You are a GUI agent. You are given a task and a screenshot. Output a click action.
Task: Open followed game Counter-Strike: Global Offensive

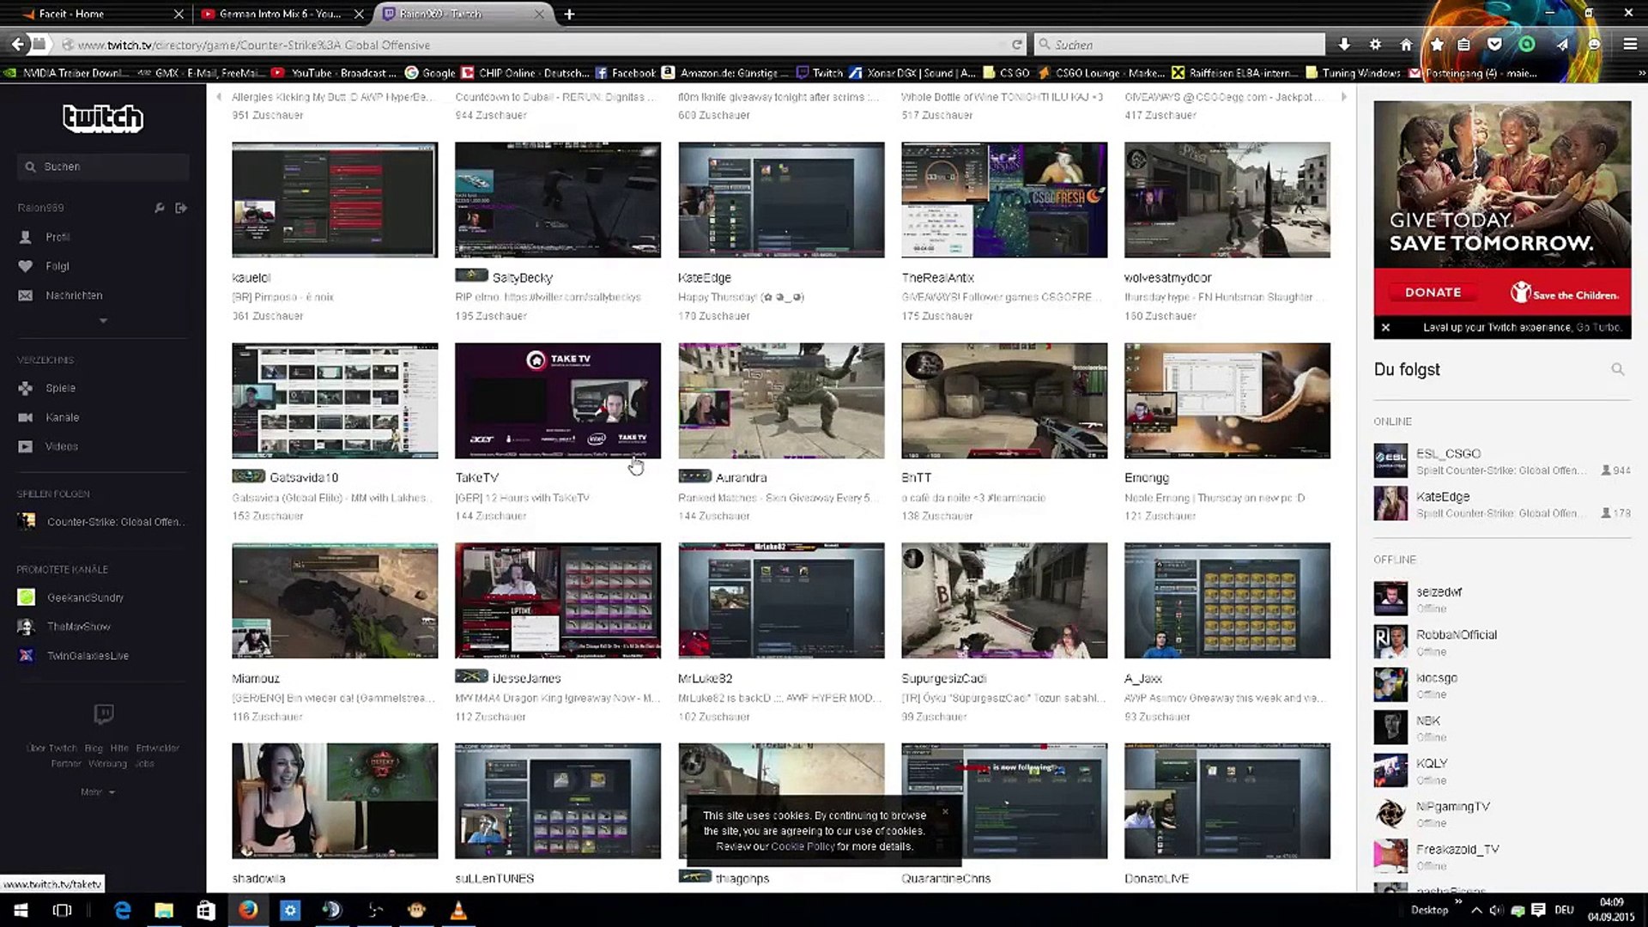tap(101, 522)
